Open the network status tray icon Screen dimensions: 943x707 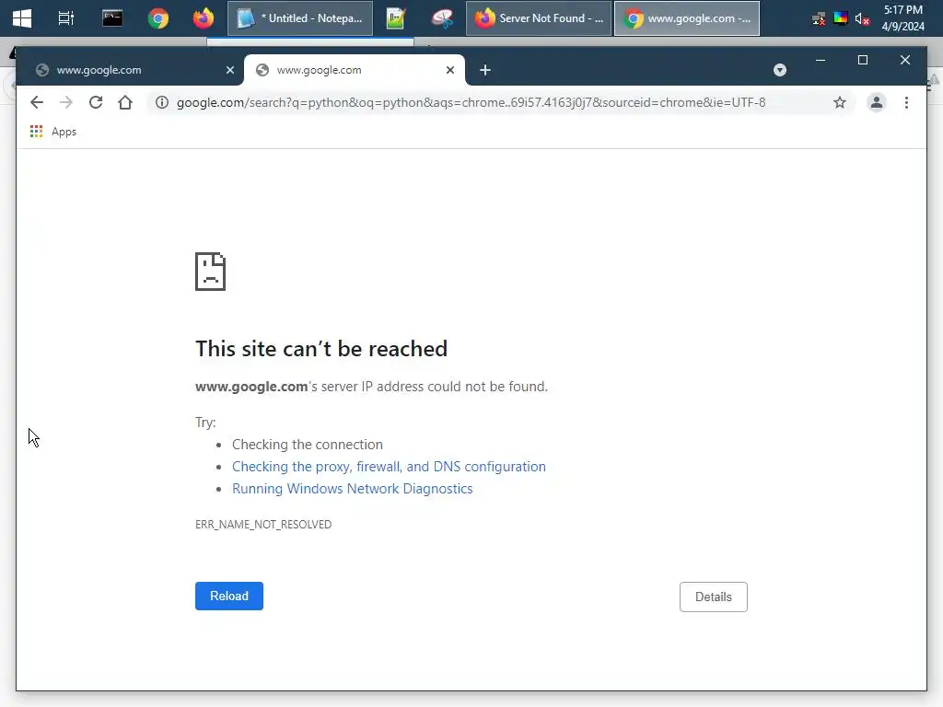[818, 19]
